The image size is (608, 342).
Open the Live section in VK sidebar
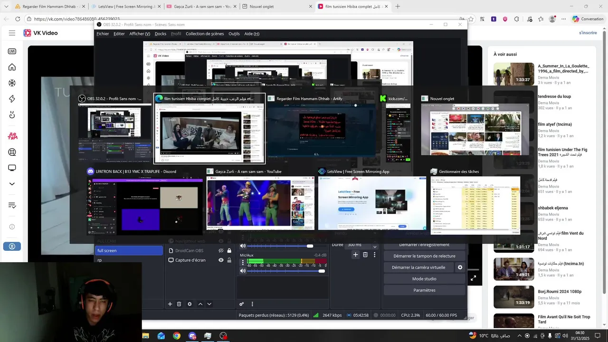pyautogui.click(x=12, y=51)
